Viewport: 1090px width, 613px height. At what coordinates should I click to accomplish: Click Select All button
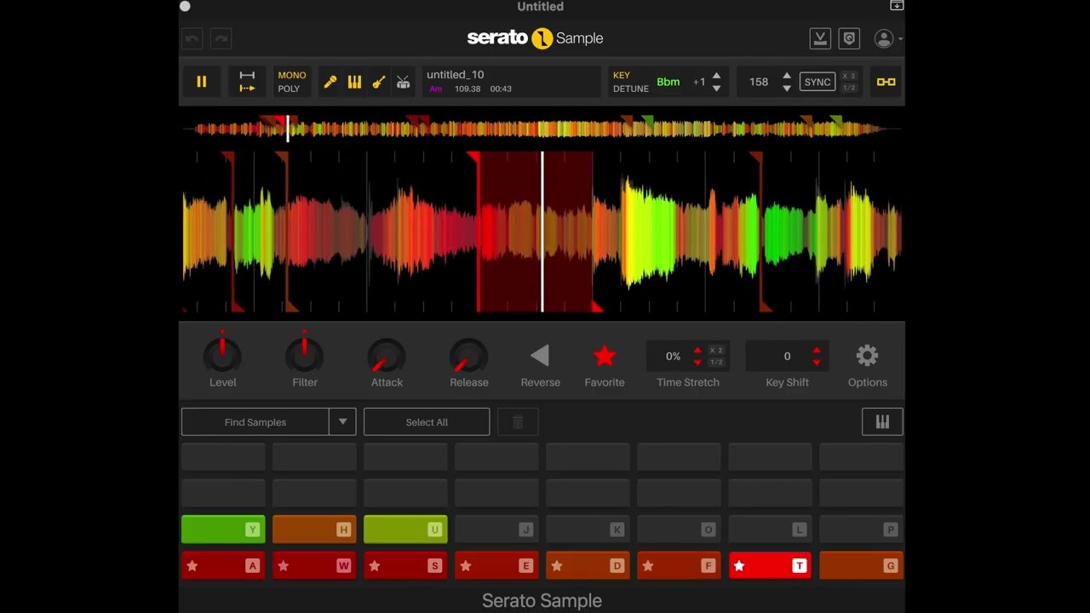(x=427, y=422)
